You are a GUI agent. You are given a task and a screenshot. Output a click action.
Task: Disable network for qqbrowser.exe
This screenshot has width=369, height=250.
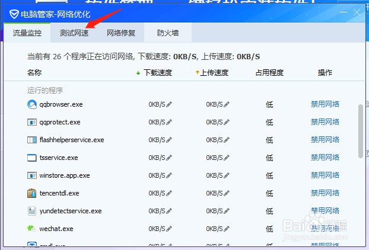[x=325, y=104]
